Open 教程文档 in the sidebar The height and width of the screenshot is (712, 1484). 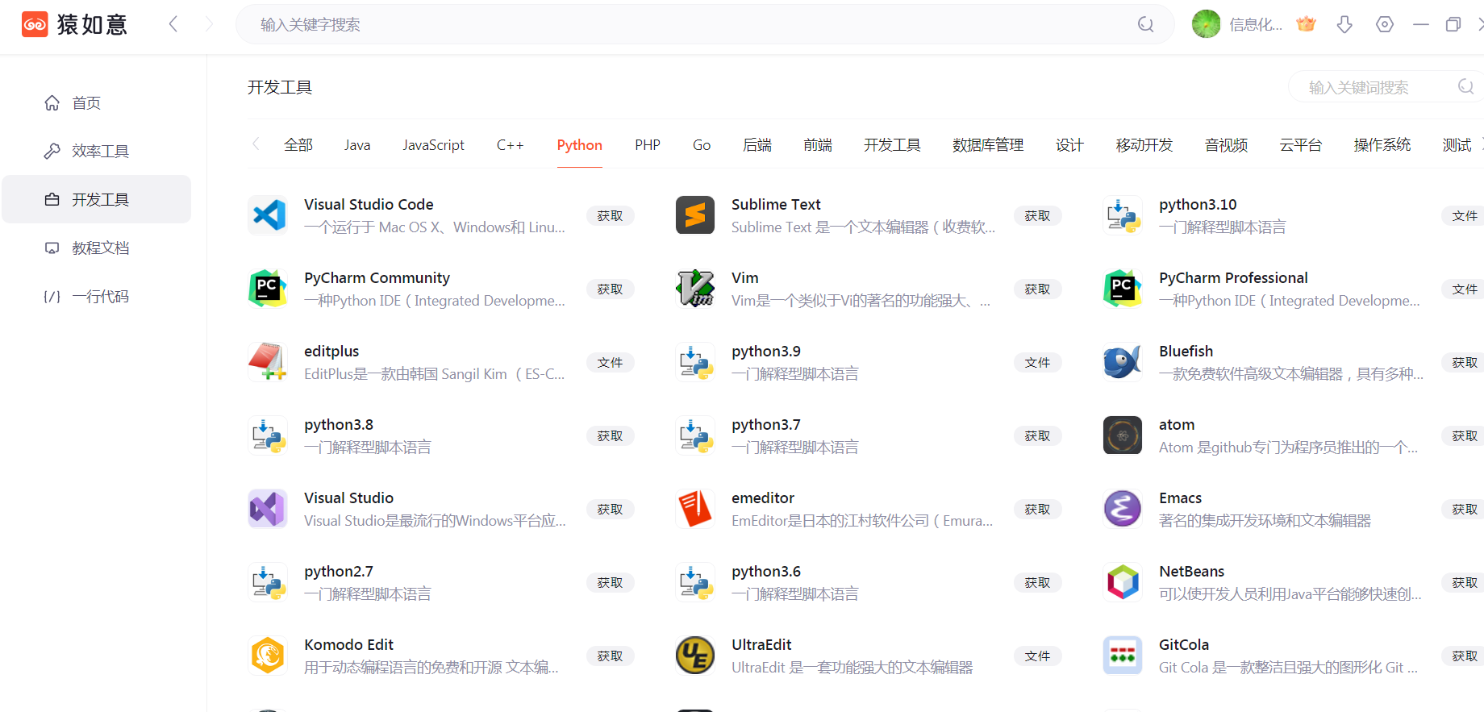coord(97,248)
